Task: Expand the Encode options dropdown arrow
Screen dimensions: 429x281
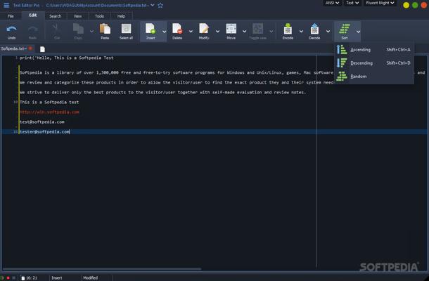Action: point(301,32)
